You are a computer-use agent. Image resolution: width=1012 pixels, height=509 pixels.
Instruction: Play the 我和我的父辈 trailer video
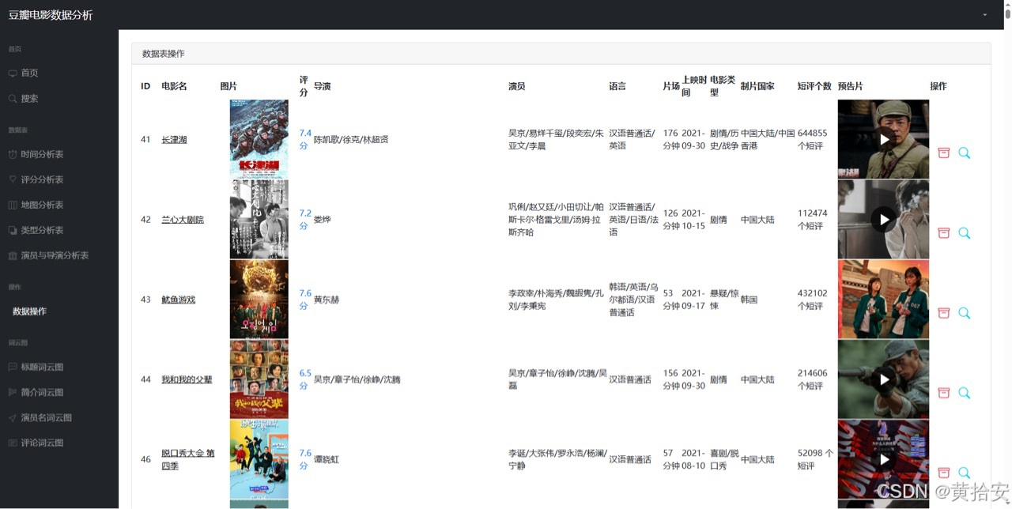pyautogui.click(x=883, y=379)
